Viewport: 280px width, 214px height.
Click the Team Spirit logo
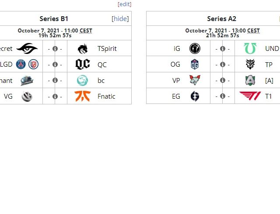coord(83,48)
